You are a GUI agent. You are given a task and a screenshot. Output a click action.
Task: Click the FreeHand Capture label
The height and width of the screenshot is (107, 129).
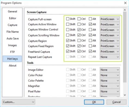point(39,52)
